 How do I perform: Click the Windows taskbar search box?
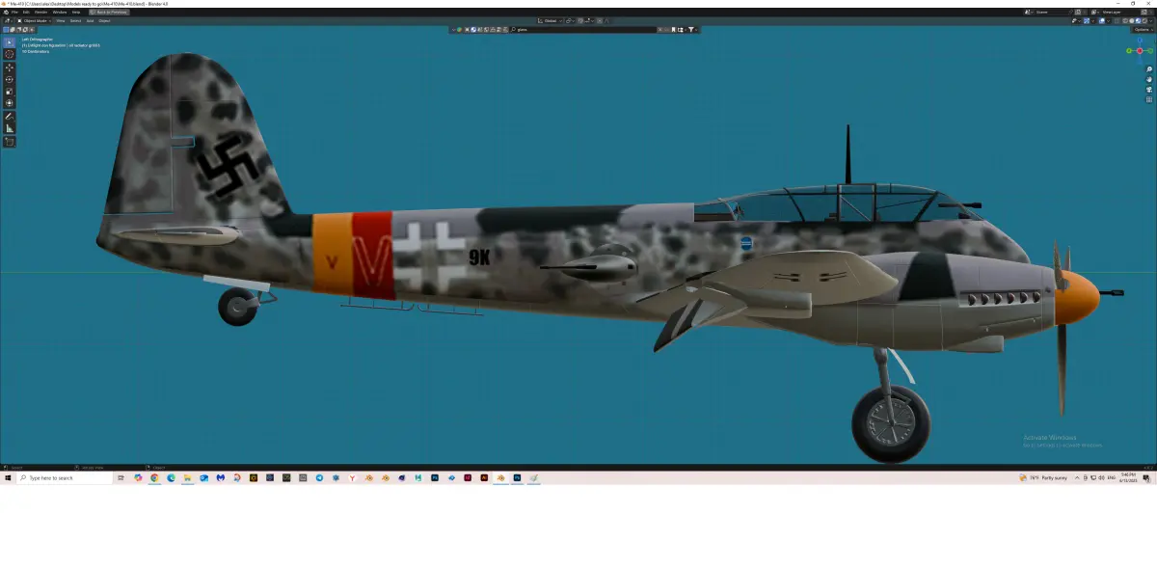[x=66, y=477]
